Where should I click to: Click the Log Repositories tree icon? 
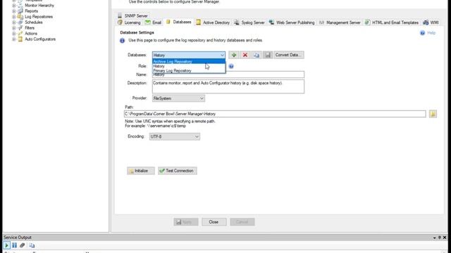20,17
